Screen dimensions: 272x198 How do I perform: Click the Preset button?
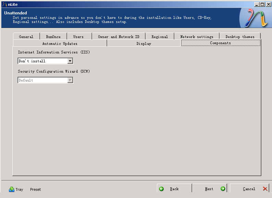coord(35,189)
